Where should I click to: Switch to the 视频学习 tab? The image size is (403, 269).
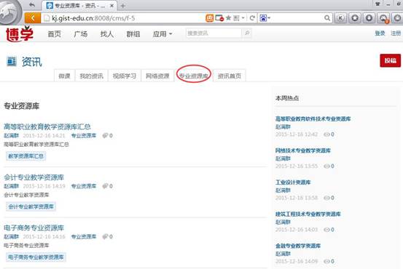[x=125, y=76]
